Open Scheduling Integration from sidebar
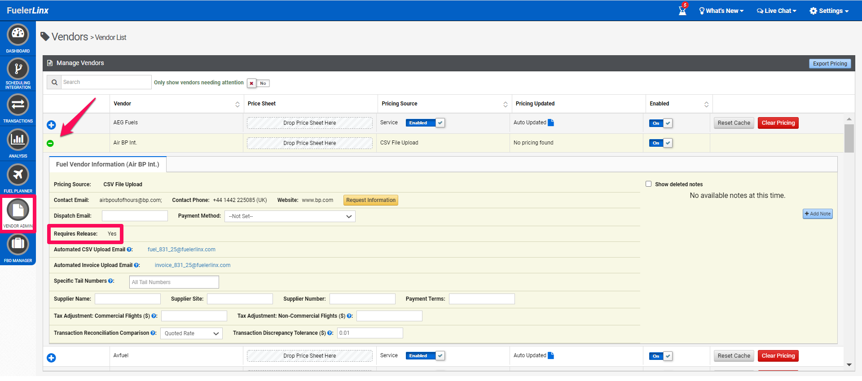862x381 pixels. point(18,70)
